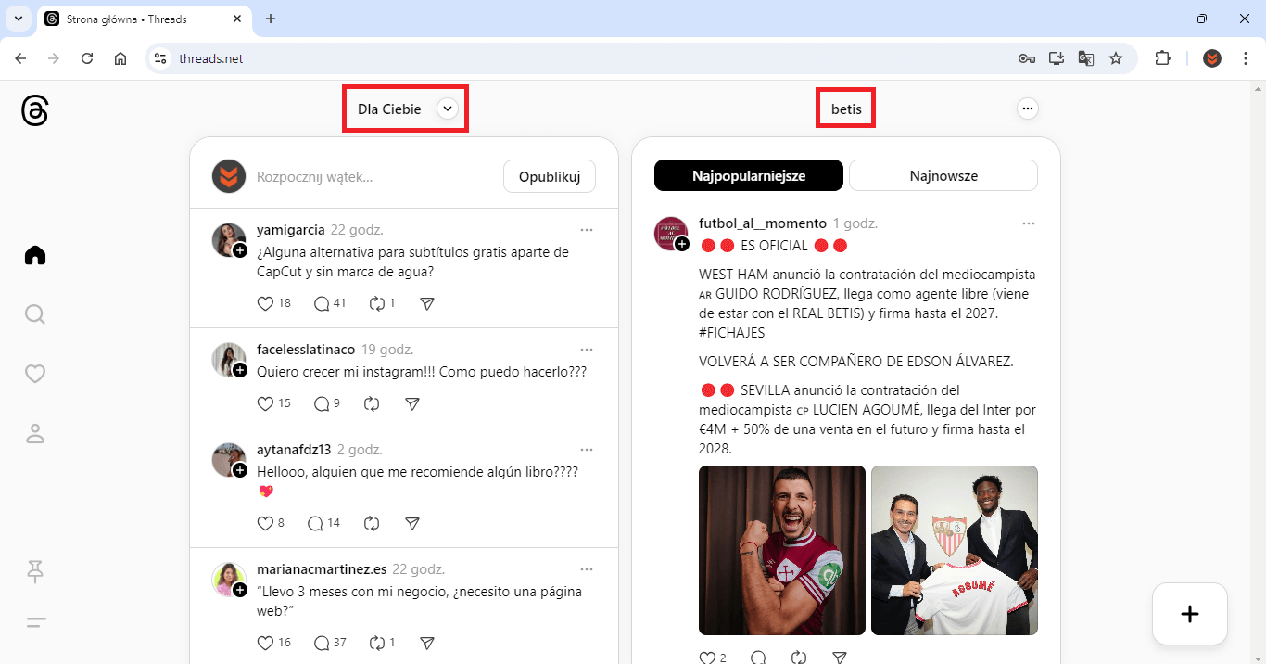1266x664 pixels.
Task: Click the pinned columns pin icon
Action: click(x=35, y=571)
